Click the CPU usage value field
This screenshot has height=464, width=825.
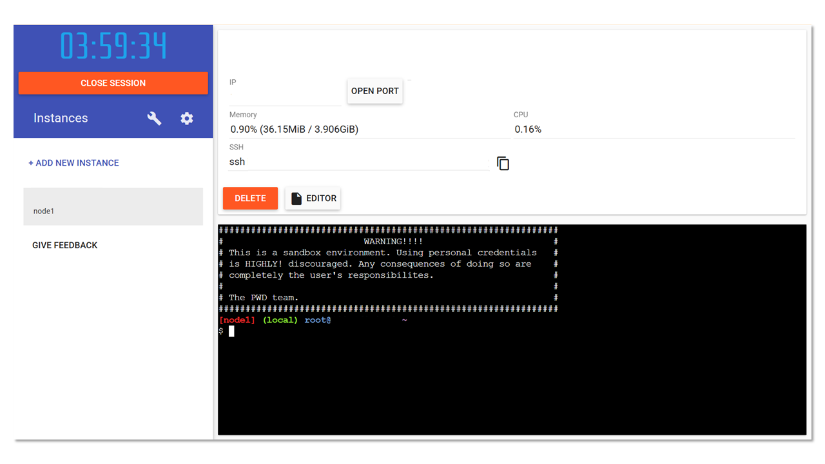(654, 130)
